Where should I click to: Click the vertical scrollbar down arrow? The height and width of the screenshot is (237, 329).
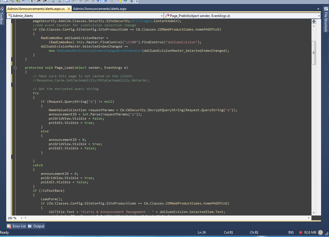[x=314, y=213]
